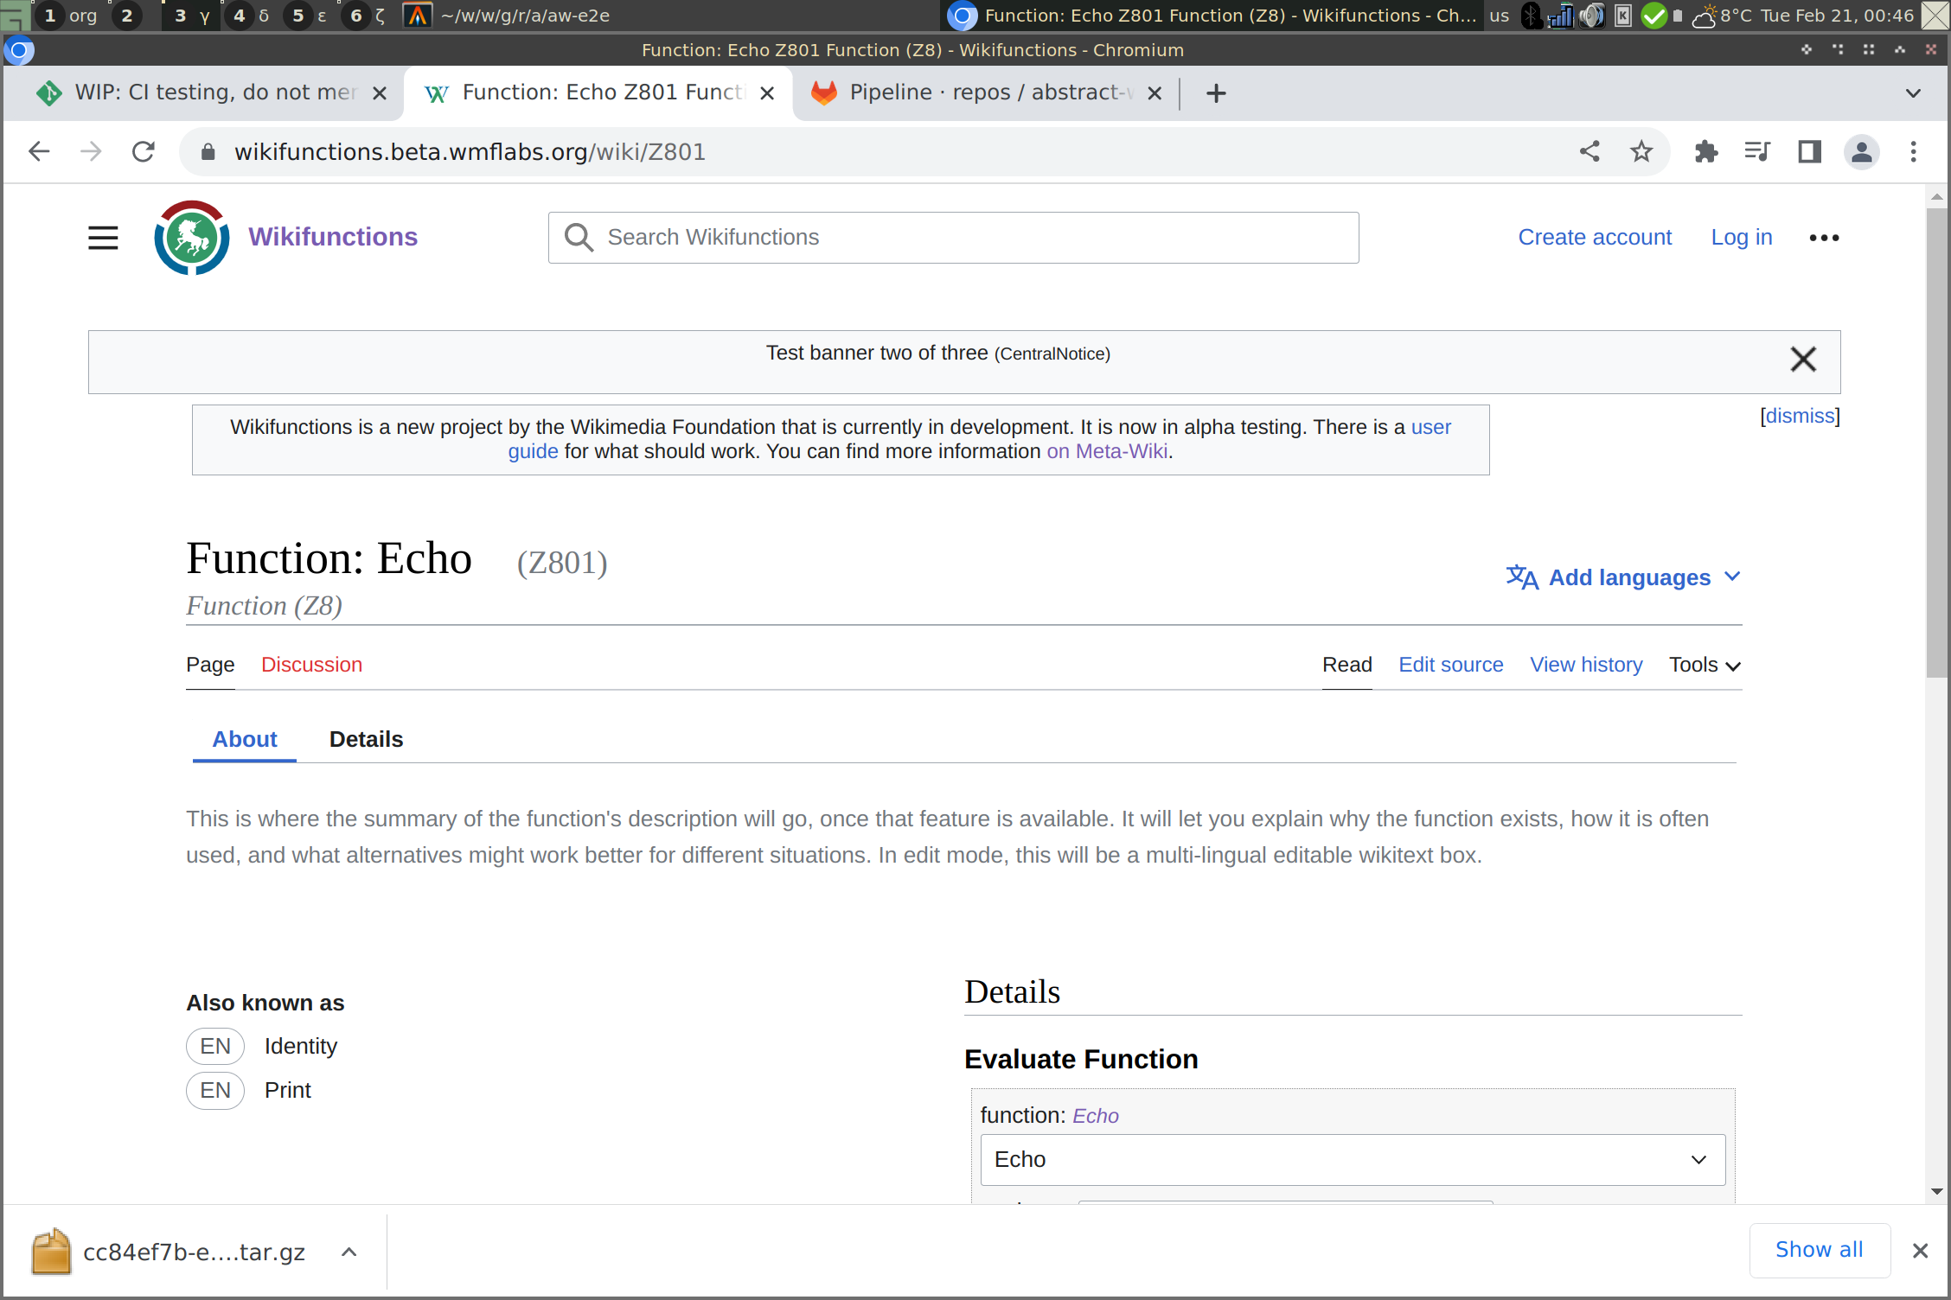Close the CentralNotice test banner
This screenshot has height=1300, width=1951.
[x=1803, y=359]
